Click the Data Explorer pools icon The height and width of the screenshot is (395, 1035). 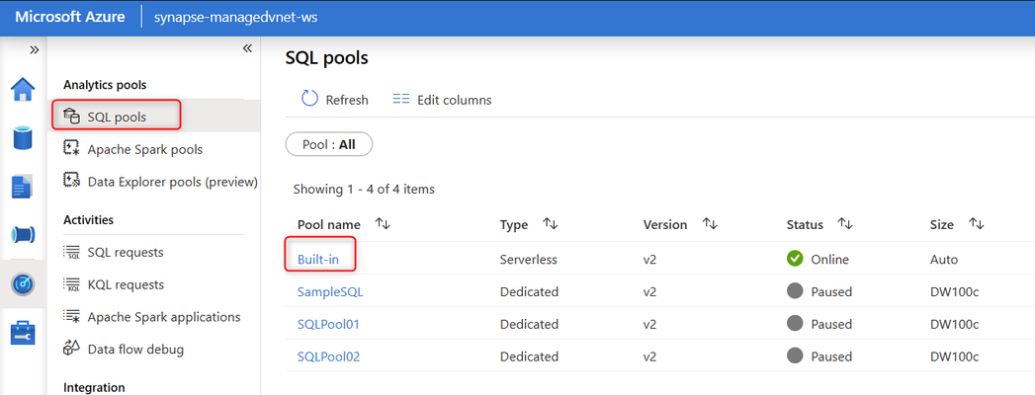coord(71,181)
